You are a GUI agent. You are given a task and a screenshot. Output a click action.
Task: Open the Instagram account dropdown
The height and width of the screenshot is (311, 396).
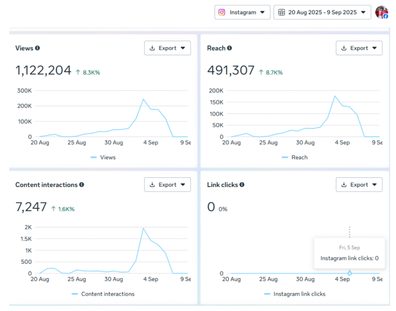(242, 12)
